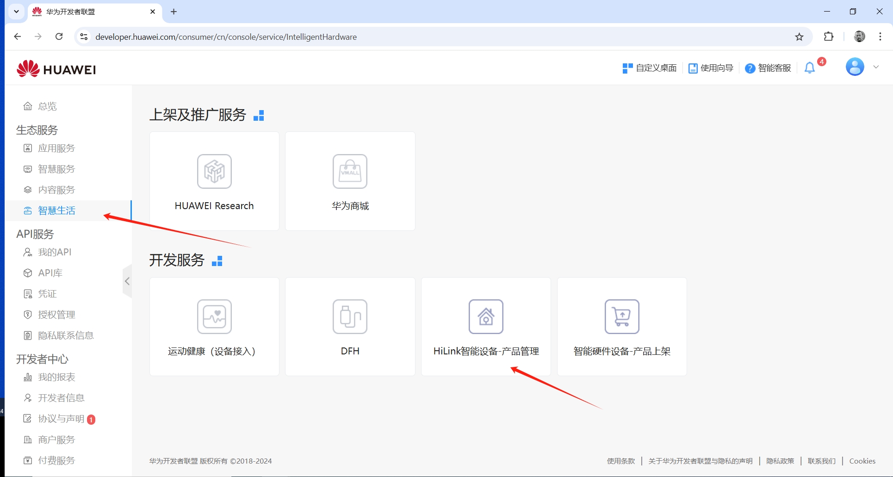Open notifications bell icon

pyautogui.click(x=809, y=68)
